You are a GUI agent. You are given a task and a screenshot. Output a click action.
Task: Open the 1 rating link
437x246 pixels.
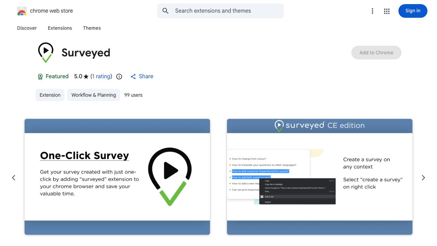tap(101, 77)
